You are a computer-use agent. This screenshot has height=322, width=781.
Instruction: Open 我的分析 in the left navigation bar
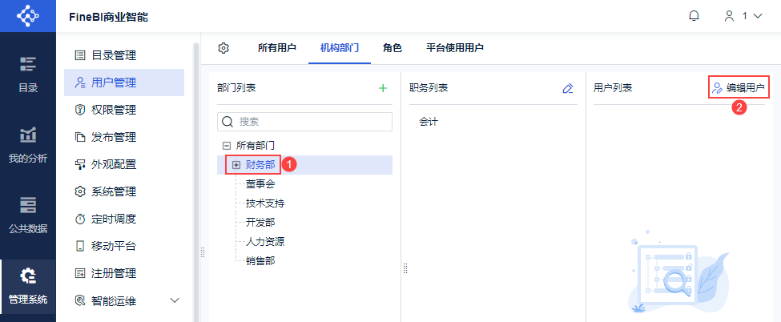pos(28,144)
